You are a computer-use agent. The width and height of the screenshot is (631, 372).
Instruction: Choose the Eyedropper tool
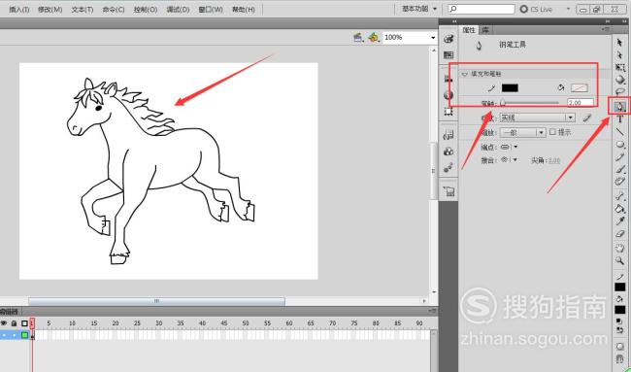click(x=619, y=221)
